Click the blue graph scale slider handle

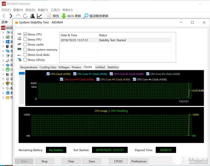(22, 73)
